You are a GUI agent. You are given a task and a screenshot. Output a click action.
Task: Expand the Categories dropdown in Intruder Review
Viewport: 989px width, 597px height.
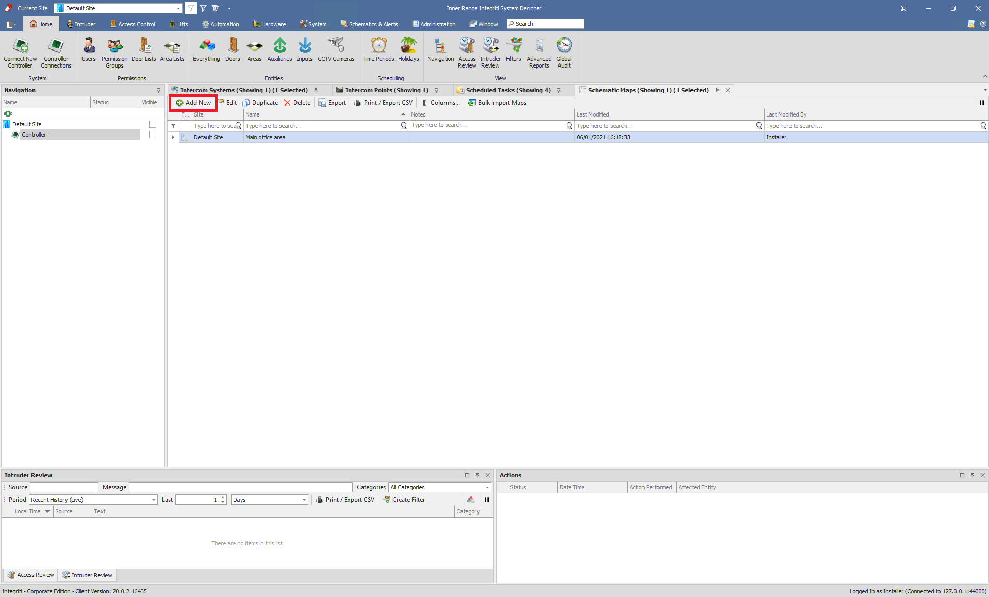tap(487, 487)
